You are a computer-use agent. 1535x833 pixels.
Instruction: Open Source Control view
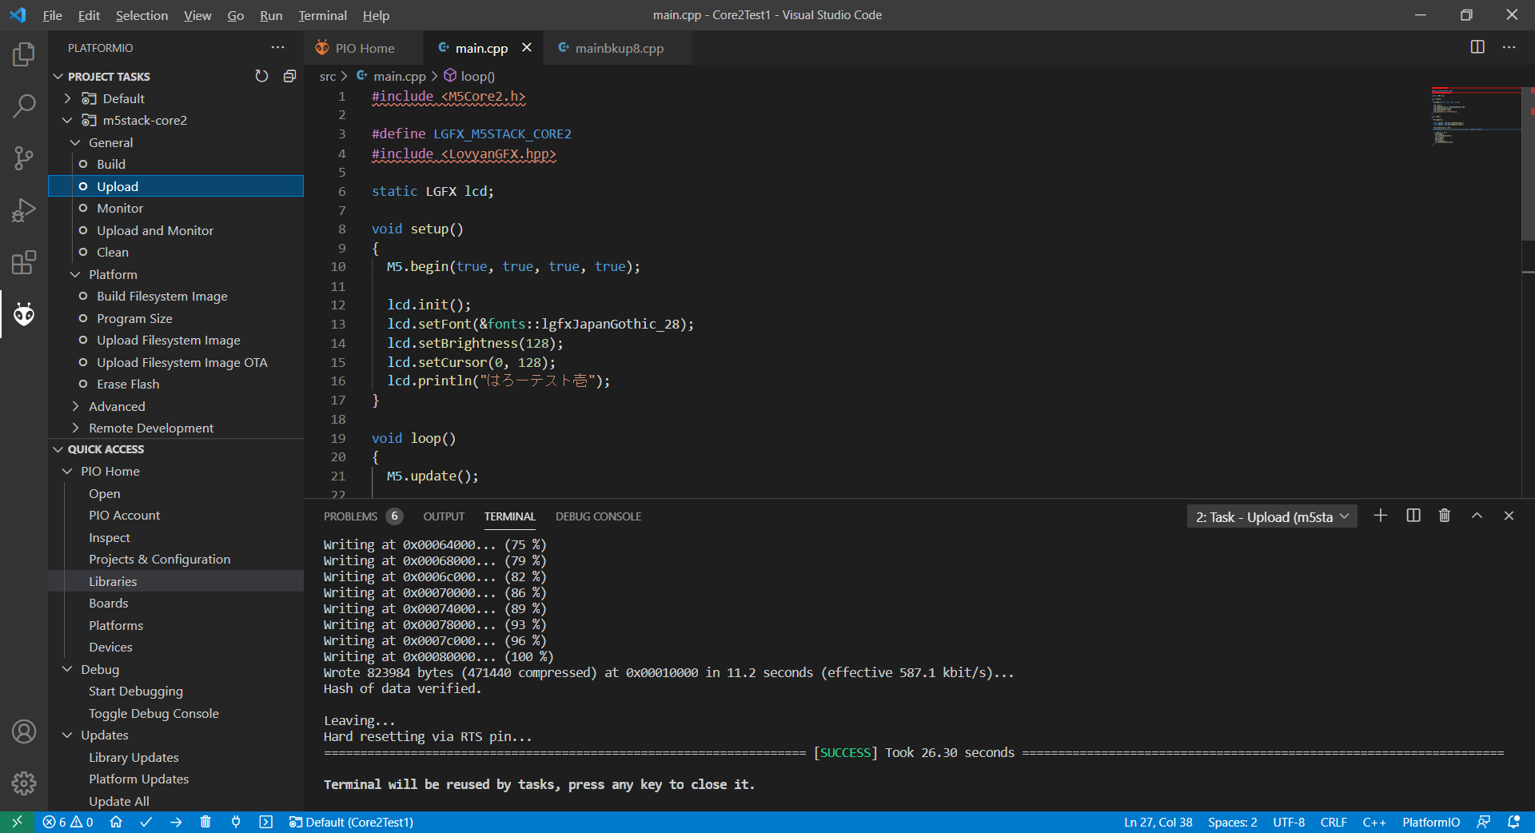(x=24, y=157)
